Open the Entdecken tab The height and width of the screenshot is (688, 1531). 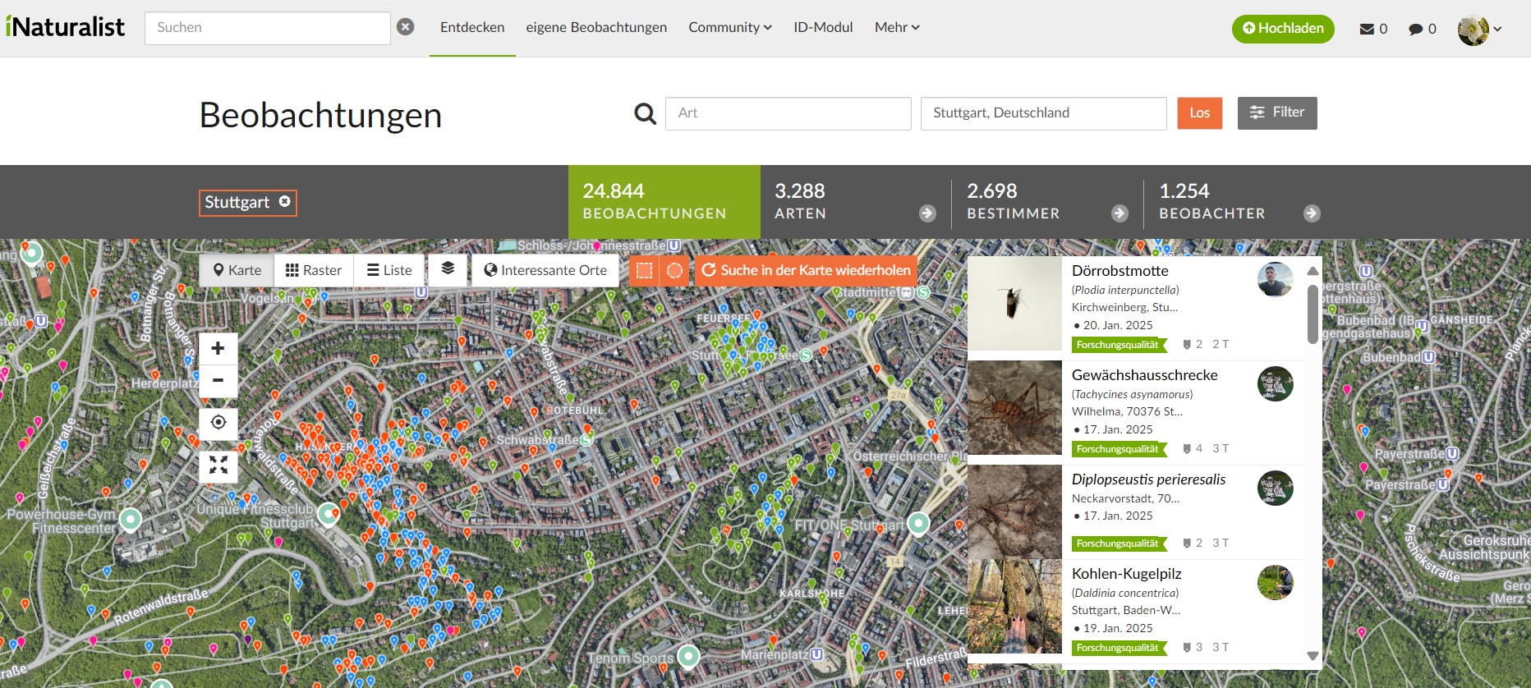[472, 27]
